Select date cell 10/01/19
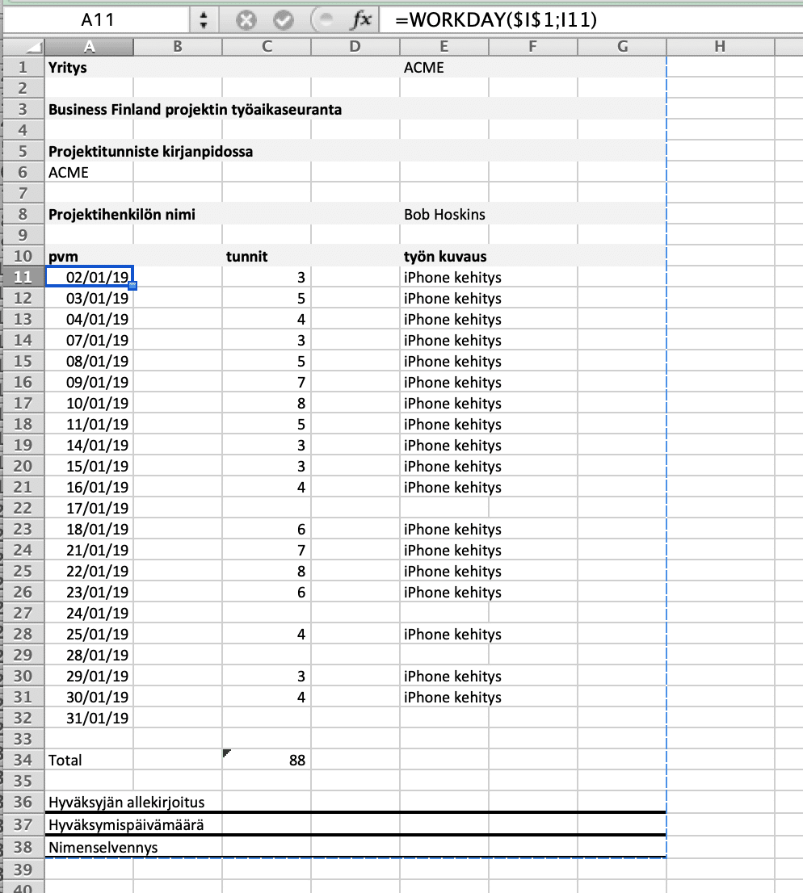This screenshot has height=893, width=803. click(89, 403)
